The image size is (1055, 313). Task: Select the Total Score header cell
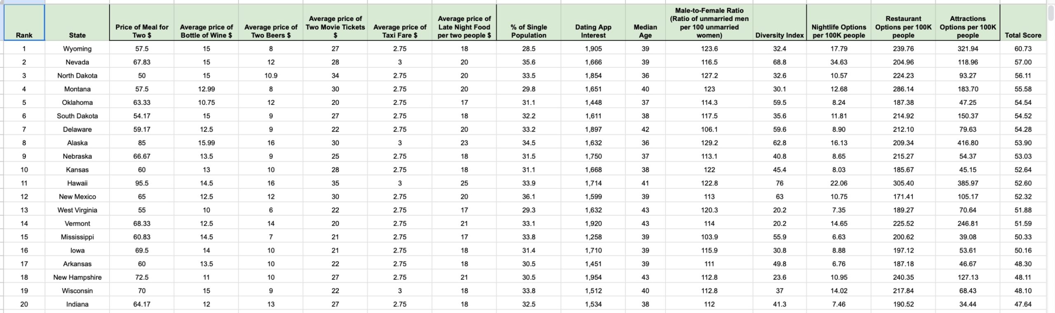[x=1022, y=23]
